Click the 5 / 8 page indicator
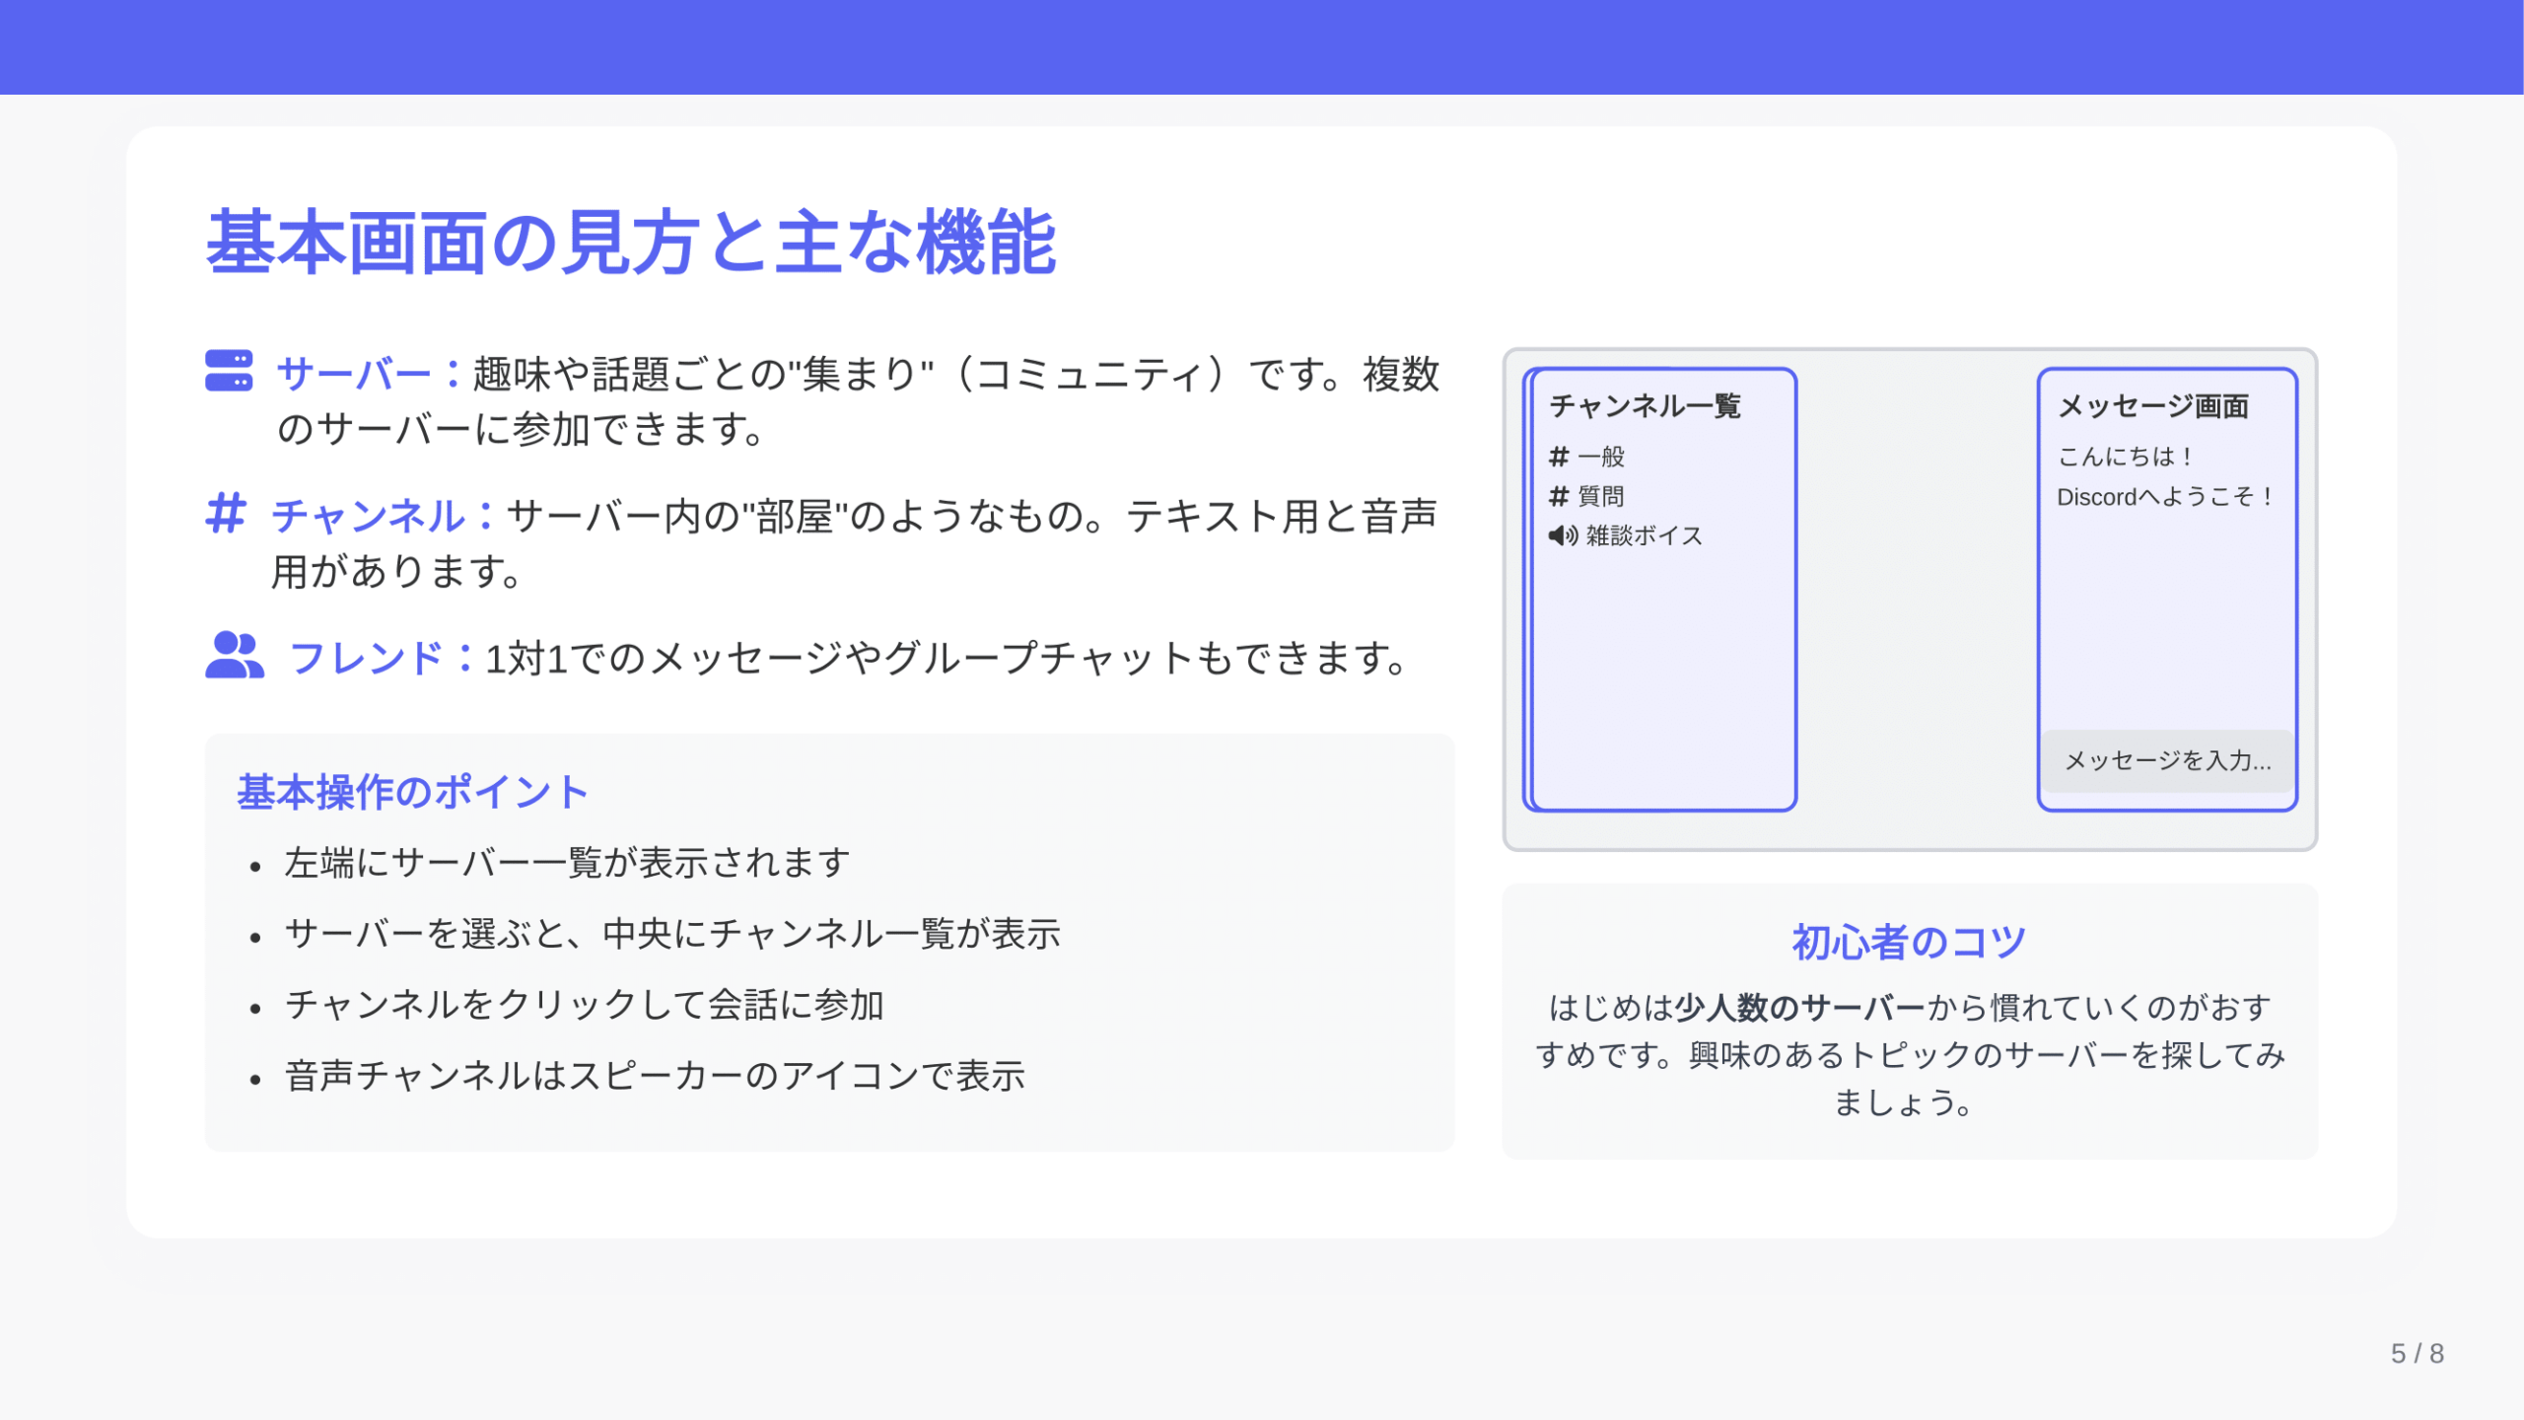The height and width of the screenshot is (1420, 2524). tap(2417, 1353)
